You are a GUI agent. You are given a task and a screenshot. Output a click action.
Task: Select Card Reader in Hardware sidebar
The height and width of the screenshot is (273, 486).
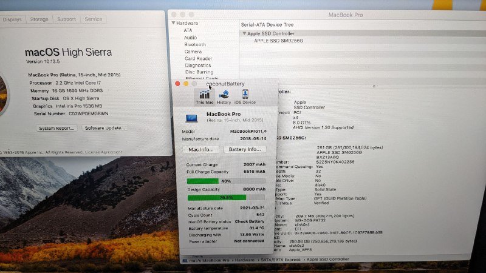199,58
